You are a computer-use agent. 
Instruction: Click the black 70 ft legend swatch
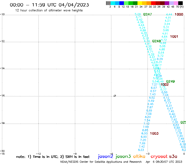tap(180, 3)
